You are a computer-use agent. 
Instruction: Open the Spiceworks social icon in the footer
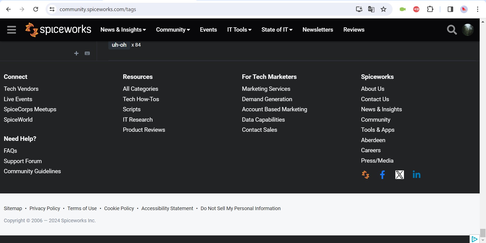(x=366, y=175)
